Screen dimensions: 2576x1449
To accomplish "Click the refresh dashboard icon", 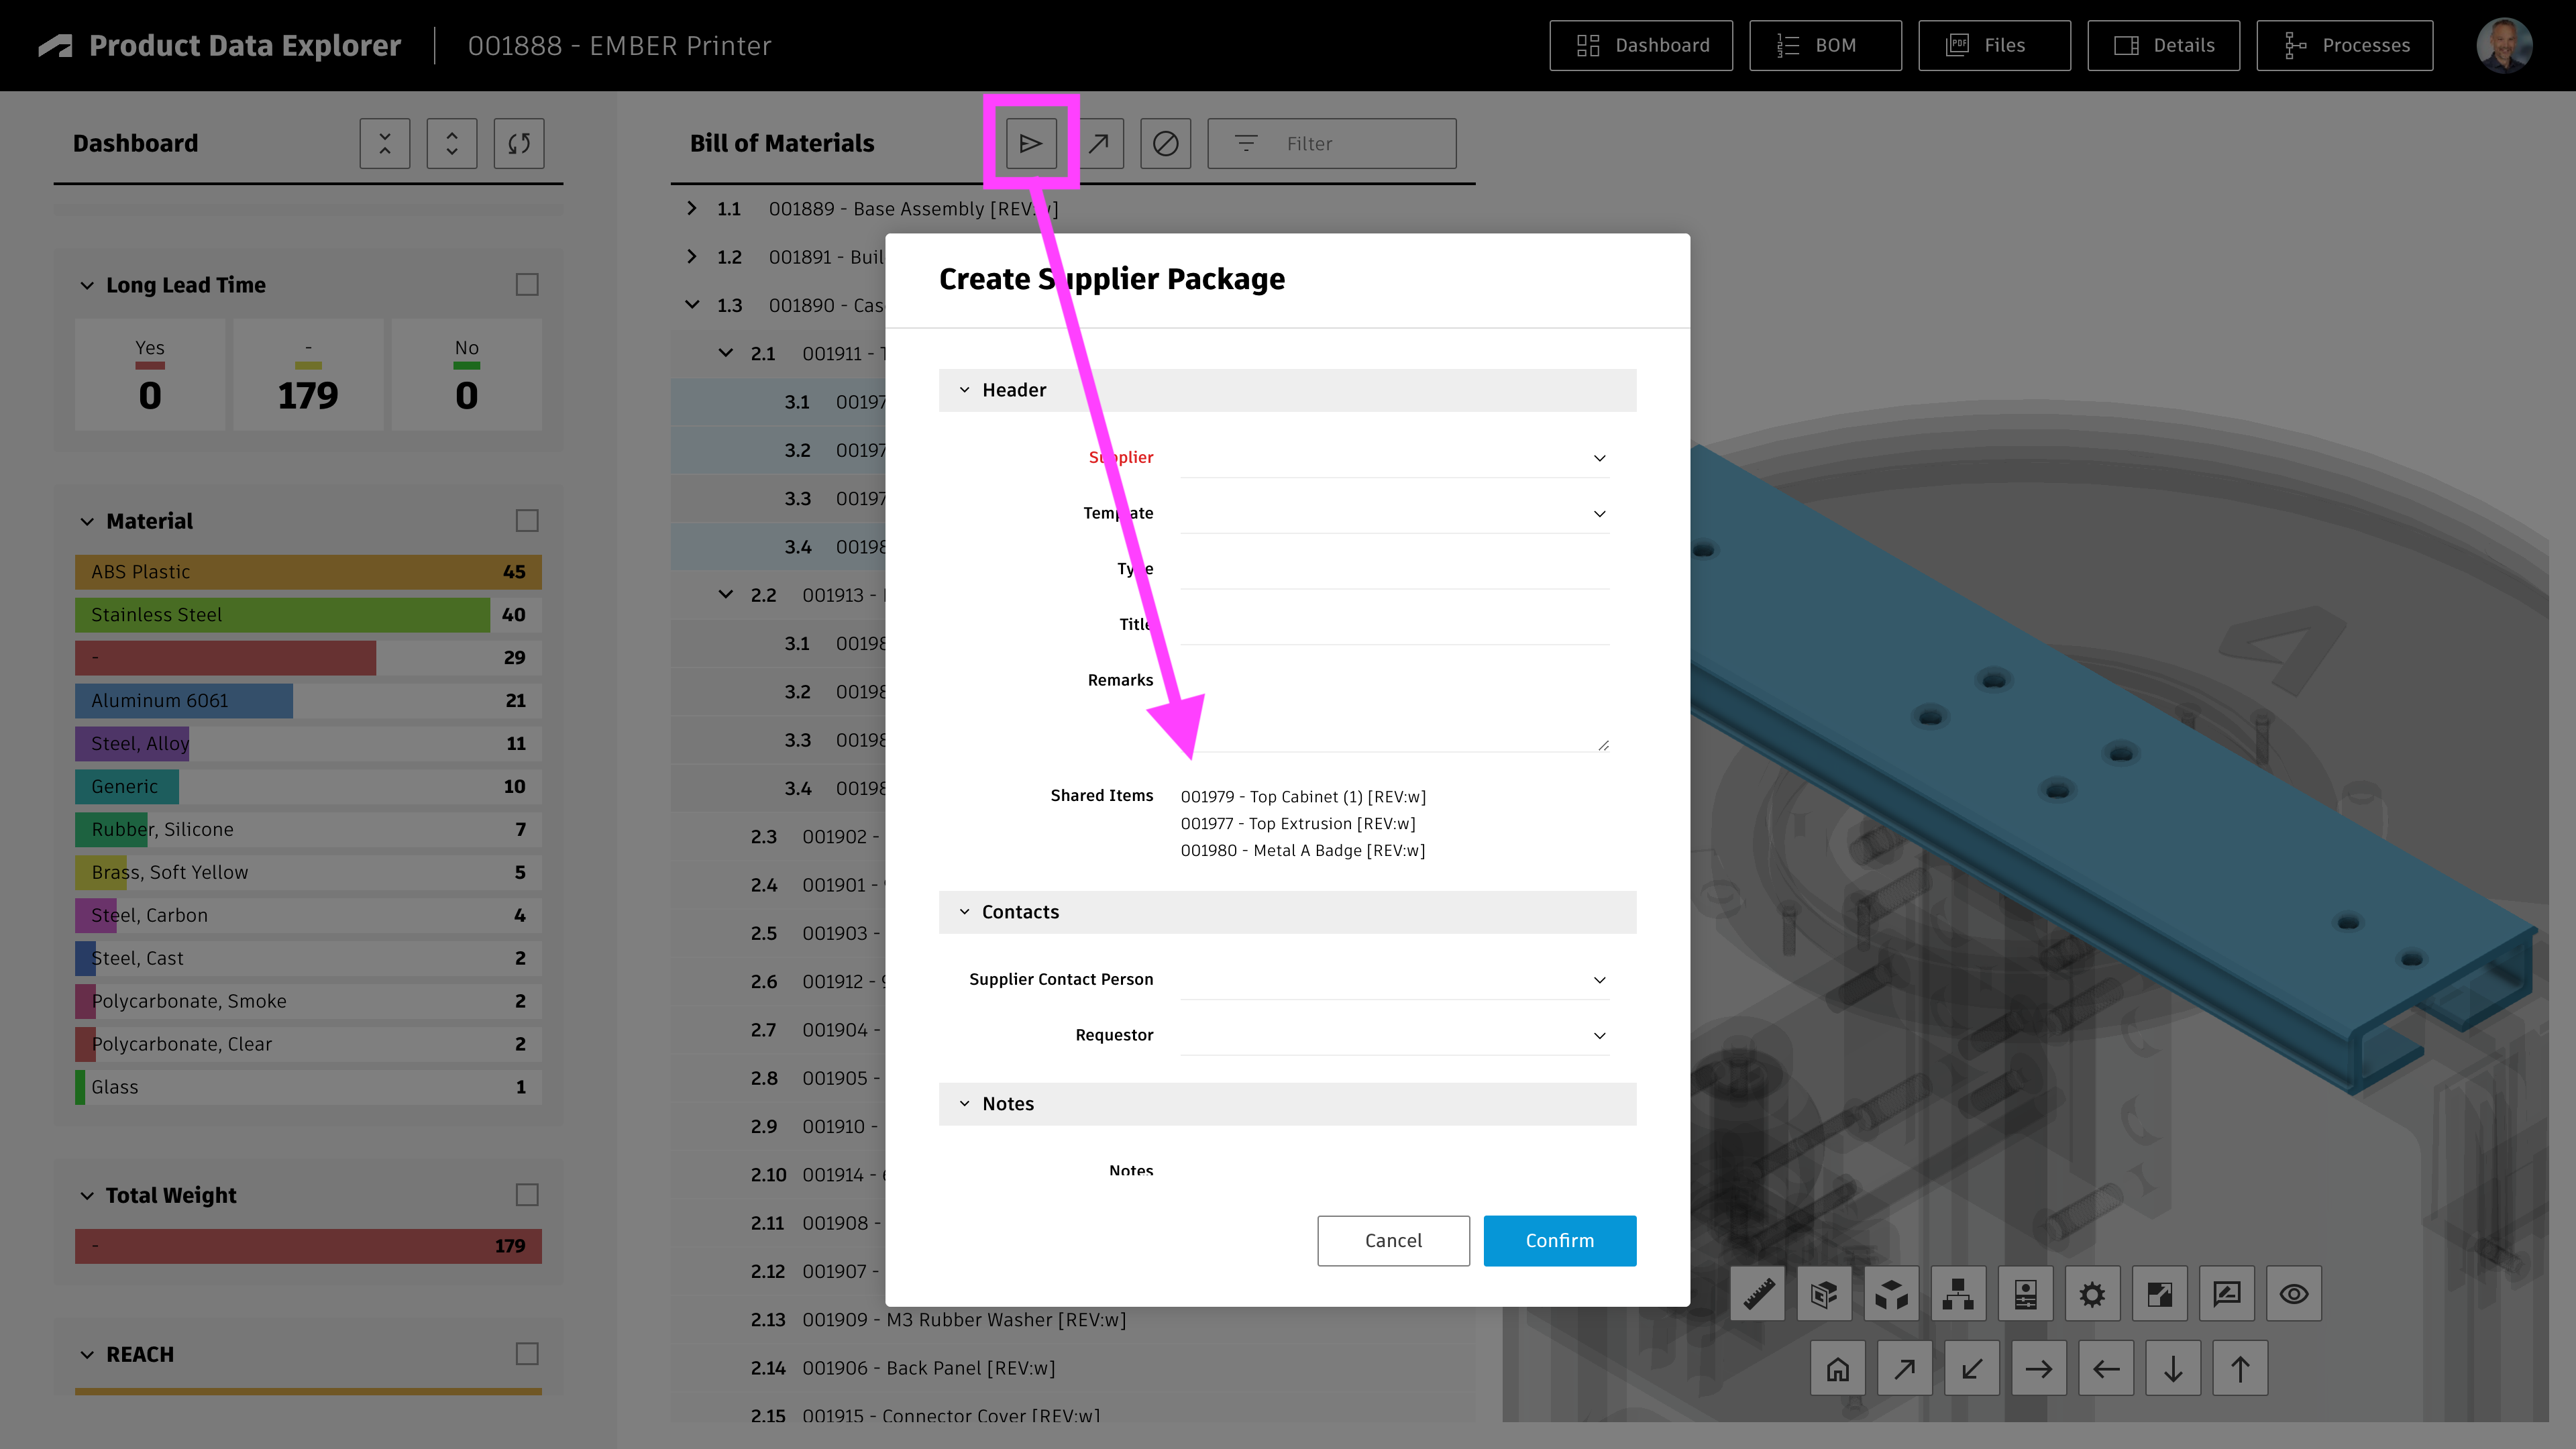I will pyautogui.click(x=518, y=143).
